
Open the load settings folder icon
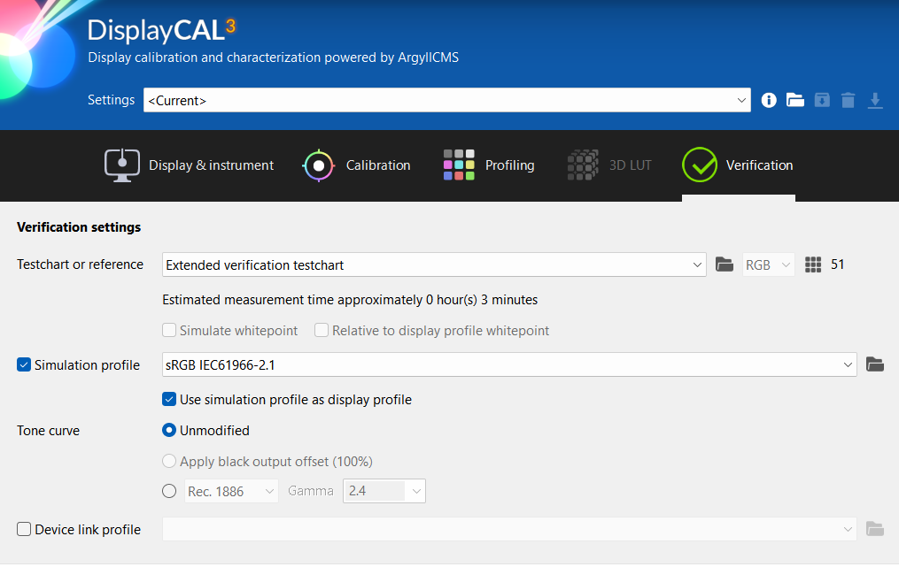(794, 100)
